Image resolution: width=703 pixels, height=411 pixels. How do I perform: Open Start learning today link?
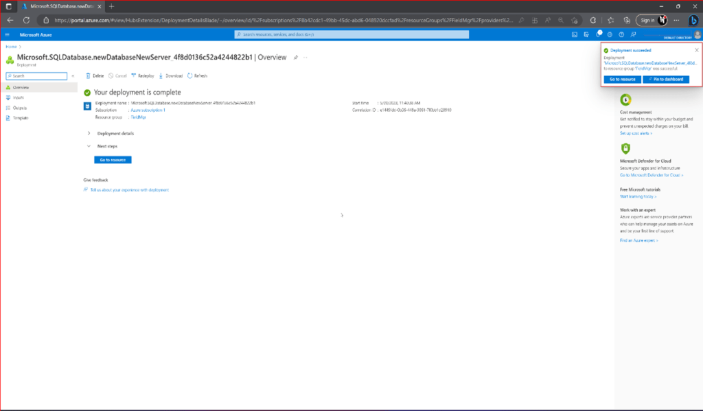pyautogui.click(x=638, y=196)
